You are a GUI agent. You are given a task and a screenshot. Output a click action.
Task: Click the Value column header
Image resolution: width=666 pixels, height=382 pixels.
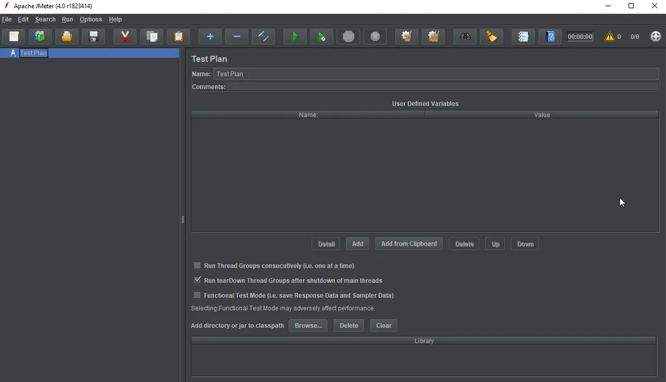542,115
